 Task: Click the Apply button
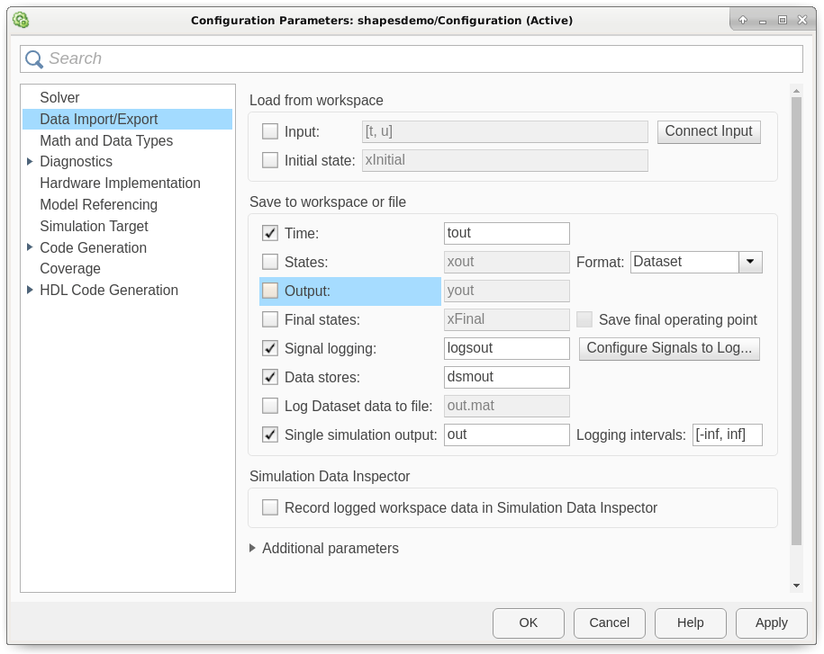(771, 623)
